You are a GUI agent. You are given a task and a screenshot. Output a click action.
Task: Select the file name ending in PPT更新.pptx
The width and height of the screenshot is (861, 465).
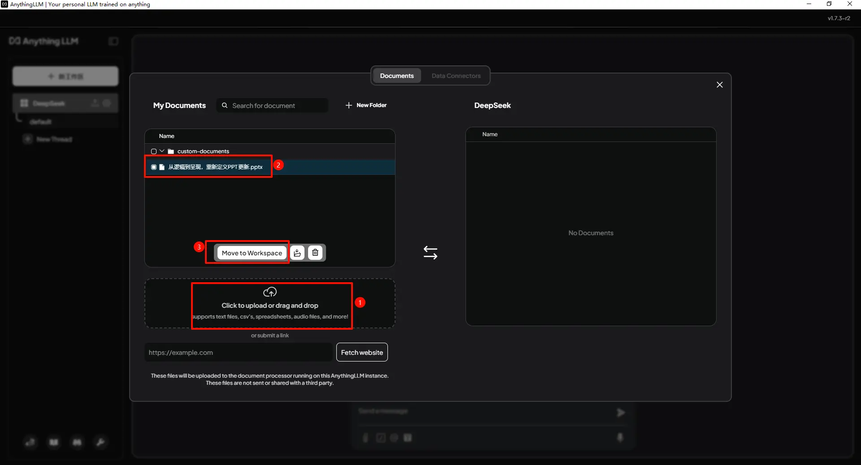(x=216, y=167)
